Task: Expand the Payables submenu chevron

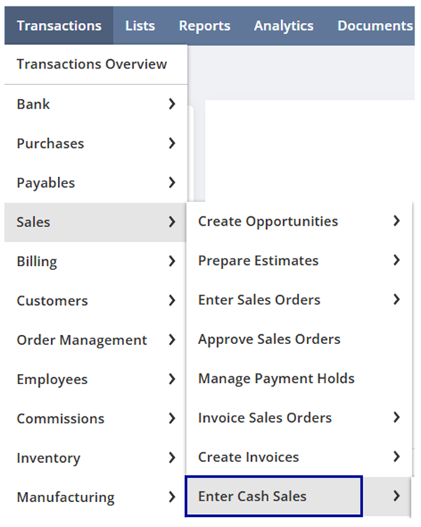Action: click(172, 183)
